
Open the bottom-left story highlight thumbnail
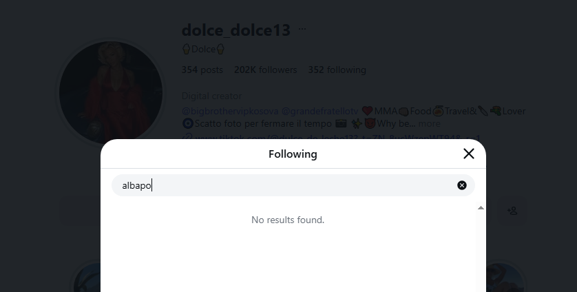87,278
